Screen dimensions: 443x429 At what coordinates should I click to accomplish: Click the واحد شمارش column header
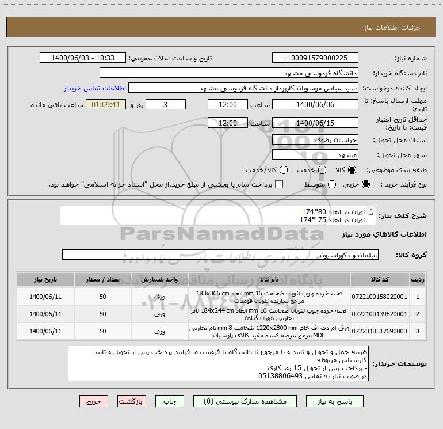click(x=159, y=279)
